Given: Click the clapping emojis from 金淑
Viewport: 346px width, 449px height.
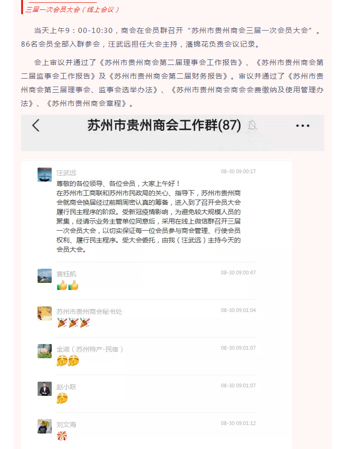Looking at the screenshot, I should [68, 361].
